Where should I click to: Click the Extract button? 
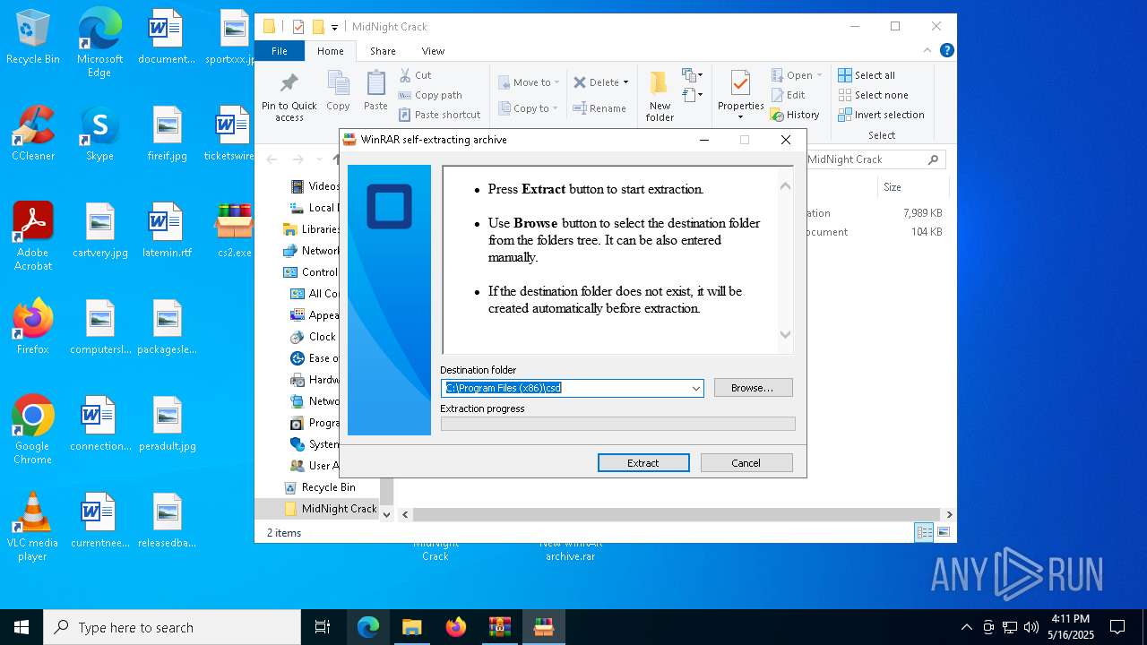pyautogui.click(x=643, y=463)
